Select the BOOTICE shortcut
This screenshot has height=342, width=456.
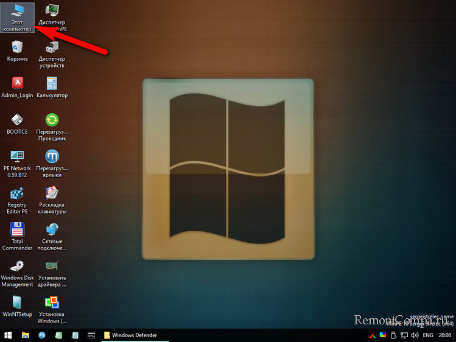[x=17, y=124]
